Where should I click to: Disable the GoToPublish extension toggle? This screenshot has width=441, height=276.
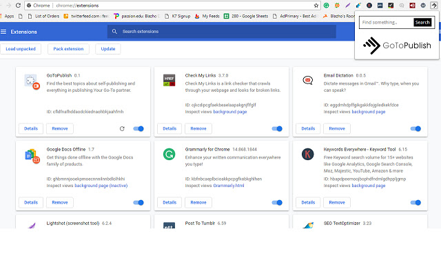pos(139,129)
